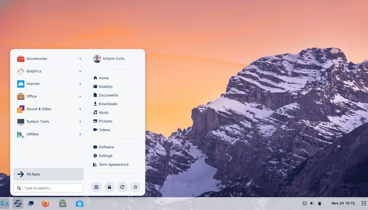The width and height of the screenshot is (368, 210).
Task: Expand the Office category arrow
Action: 80,97
